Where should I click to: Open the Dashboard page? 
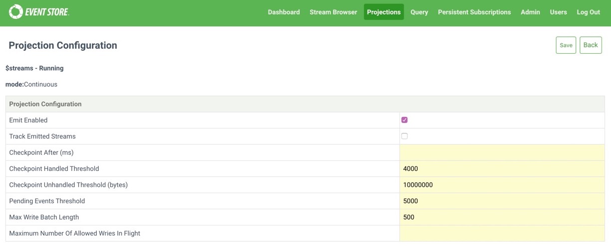tap(284, 12)
